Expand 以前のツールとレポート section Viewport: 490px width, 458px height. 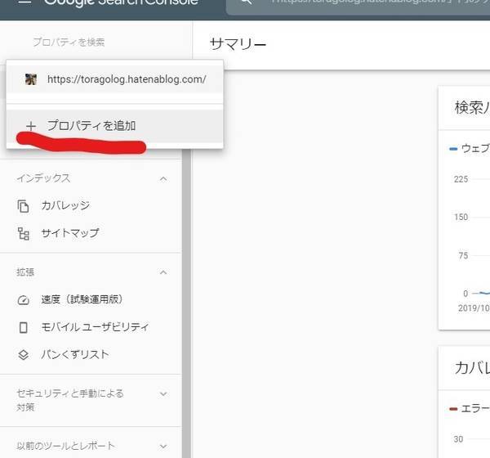coord(163,446)
